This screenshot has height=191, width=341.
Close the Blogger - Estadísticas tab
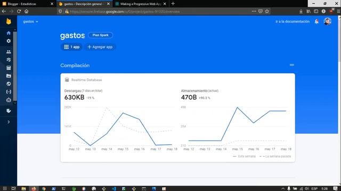click(52, 4)
